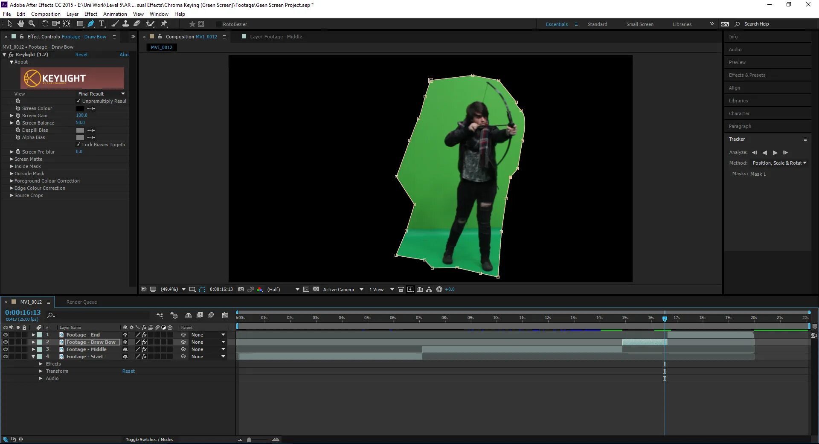Open the resolution (Half) dropdown
The width and height of the screenshot is (819, 444).
[x=283, y=289]
